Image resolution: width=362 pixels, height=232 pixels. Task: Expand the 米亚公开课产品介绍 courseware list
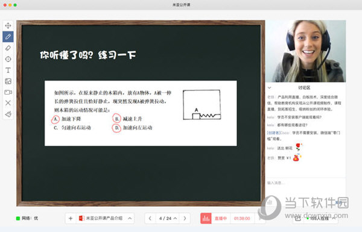coord(130,218)
